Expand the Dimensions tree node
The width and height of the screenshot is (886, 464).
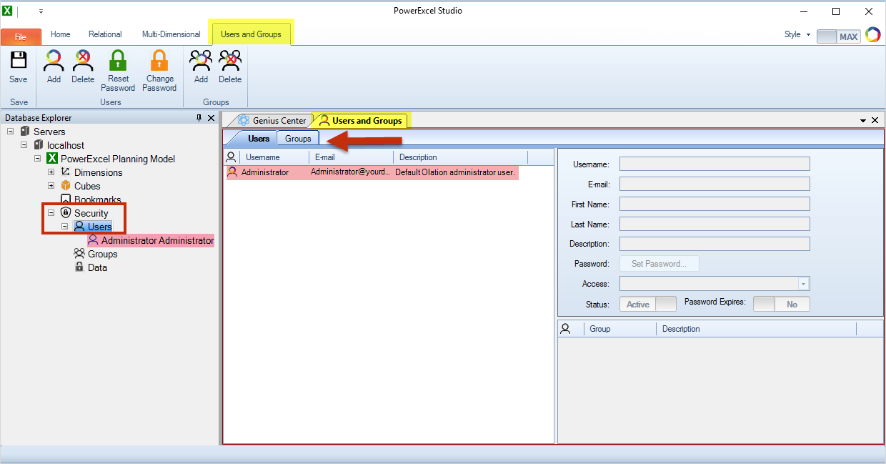pyautogui.click(x=51, y=172)
